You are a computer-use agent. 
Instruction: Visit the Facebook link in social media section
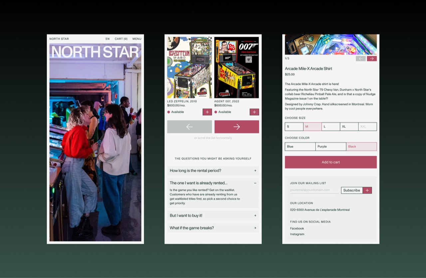tap(297, 228)
